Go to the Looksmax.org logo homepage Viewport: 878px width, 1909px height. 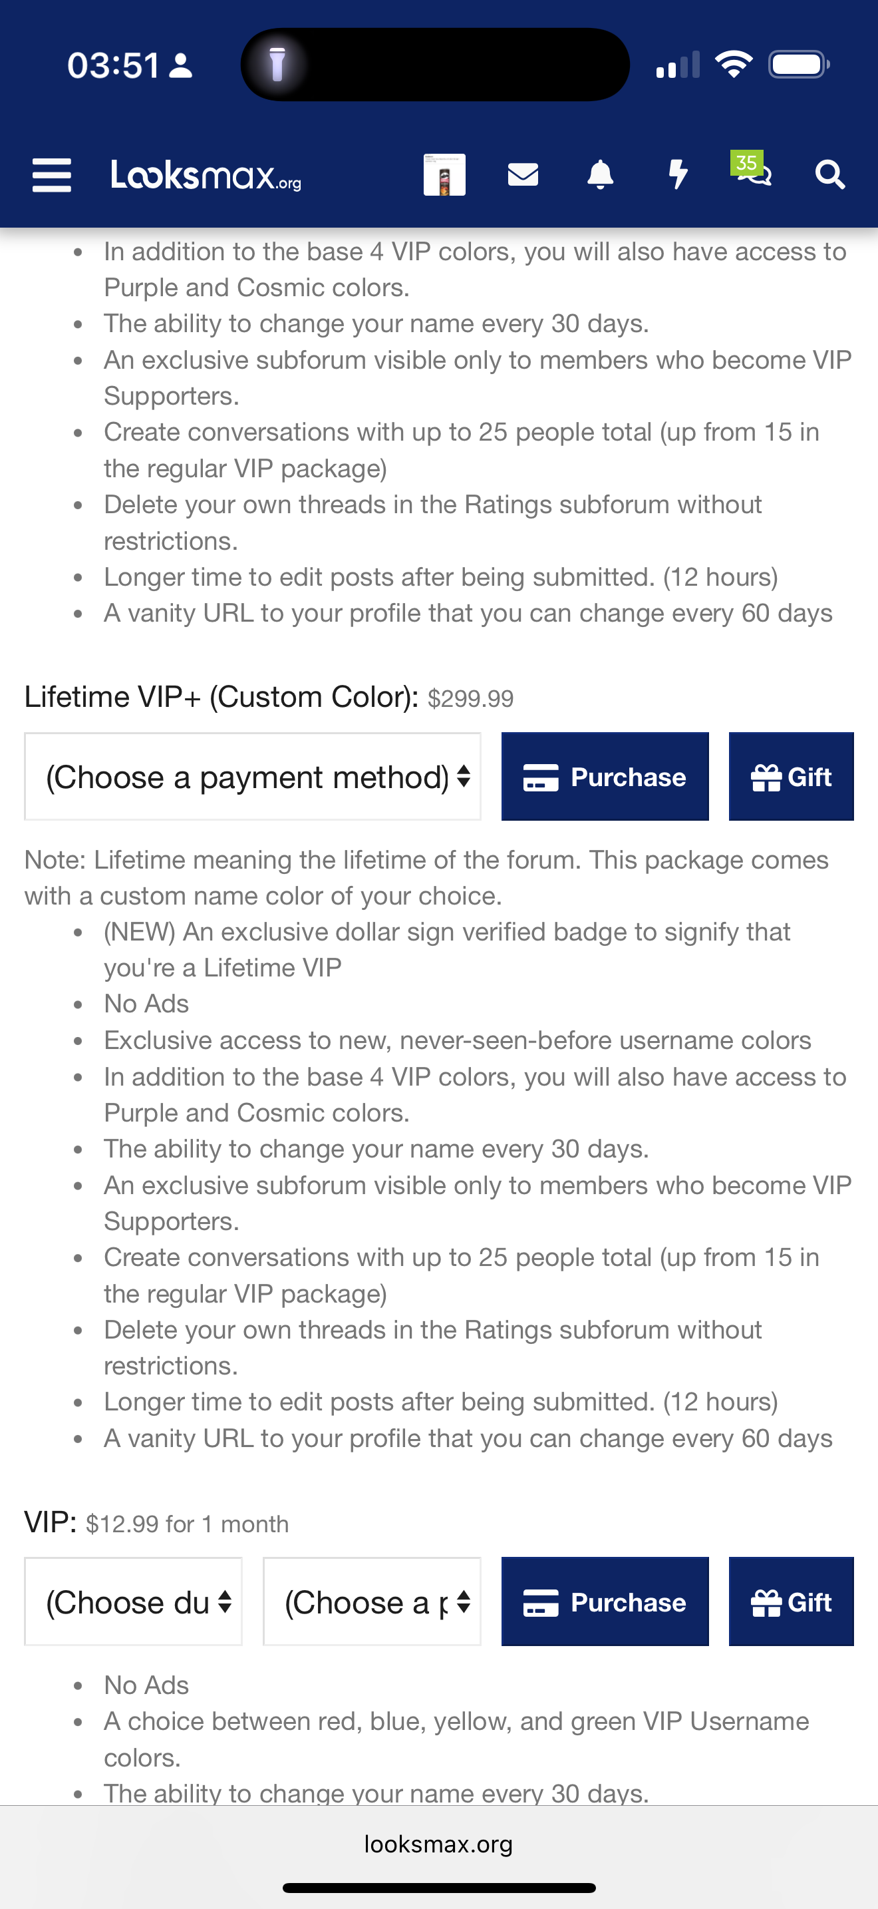[x=206, y=176]
